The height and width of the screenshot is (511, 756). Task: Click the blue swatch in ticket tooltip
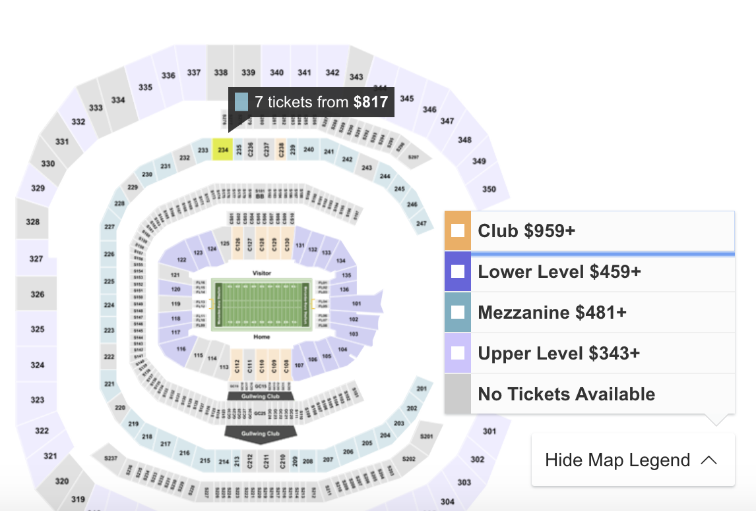pyautogui.click(x=241, y=102)
